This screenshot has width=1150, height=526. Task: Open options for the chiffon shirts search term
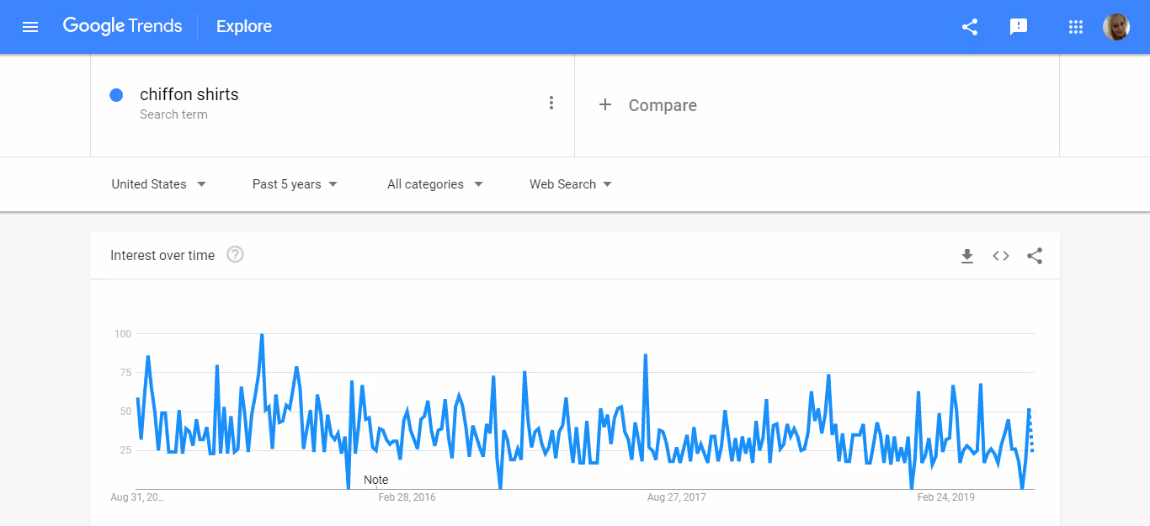click(551, 102)
